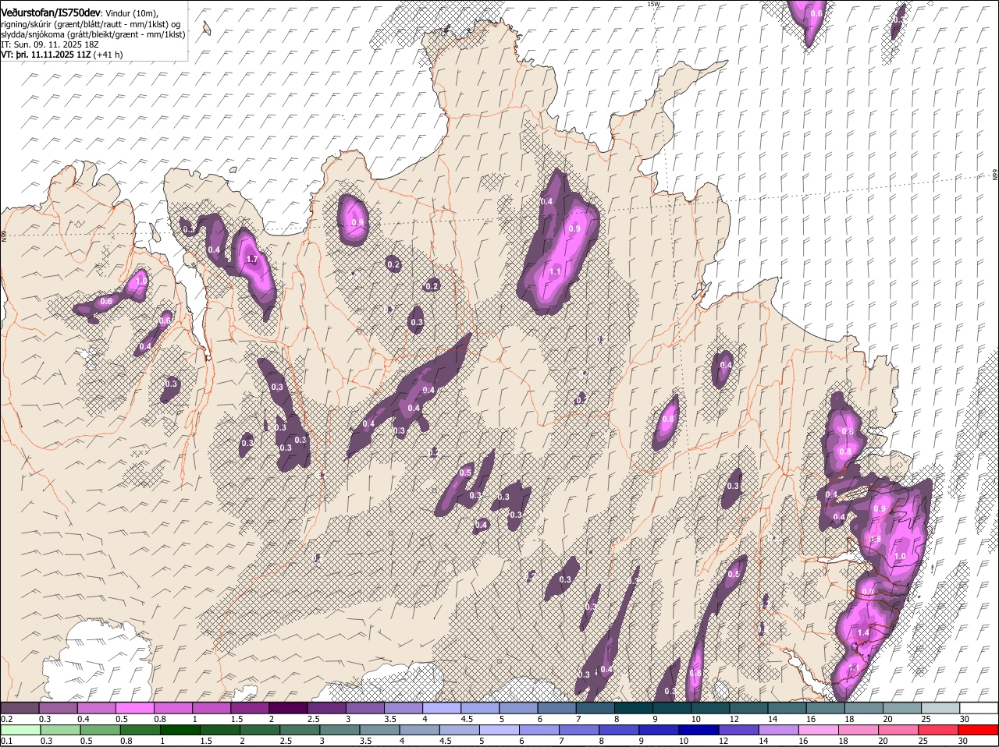
Task: Click the 'N99' label on the right edge
Action: click(x=995, y=176)
